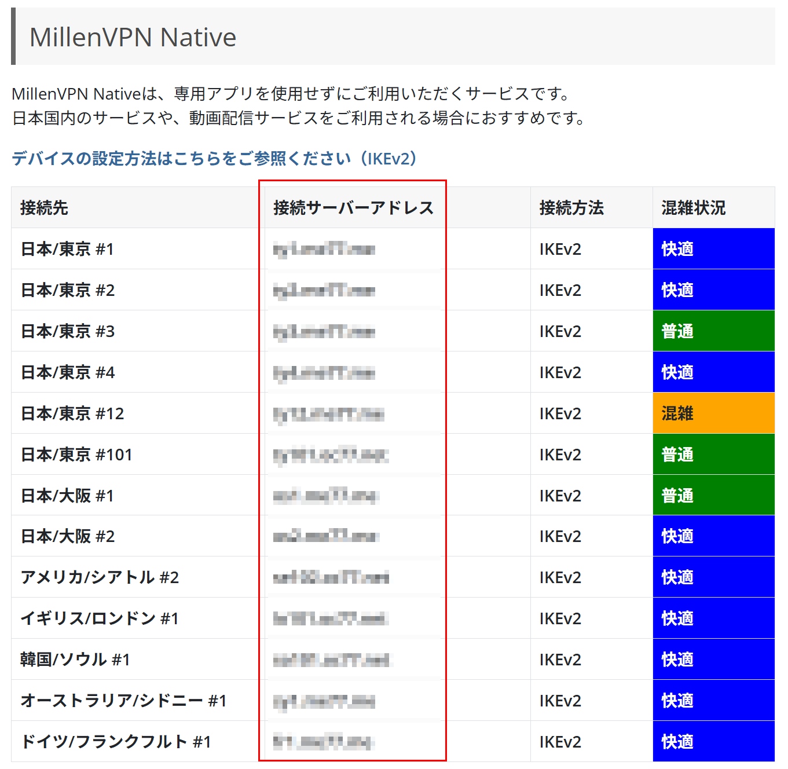Click the 接続先 column header
The width and height of the screenshot is (788, 769).
coord(45,208)
